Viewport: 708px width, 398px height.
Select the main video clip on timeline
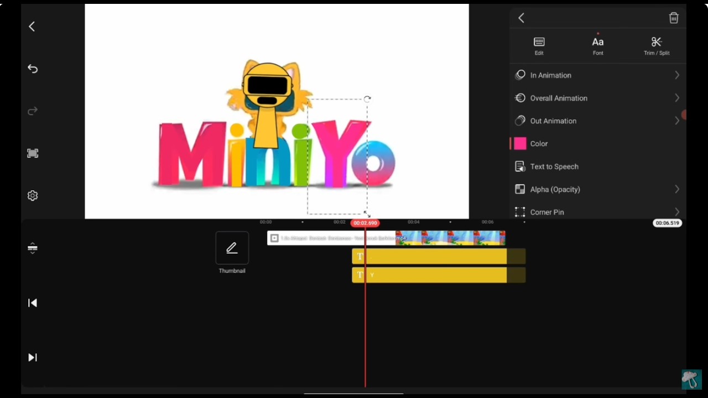pos(386,238)
